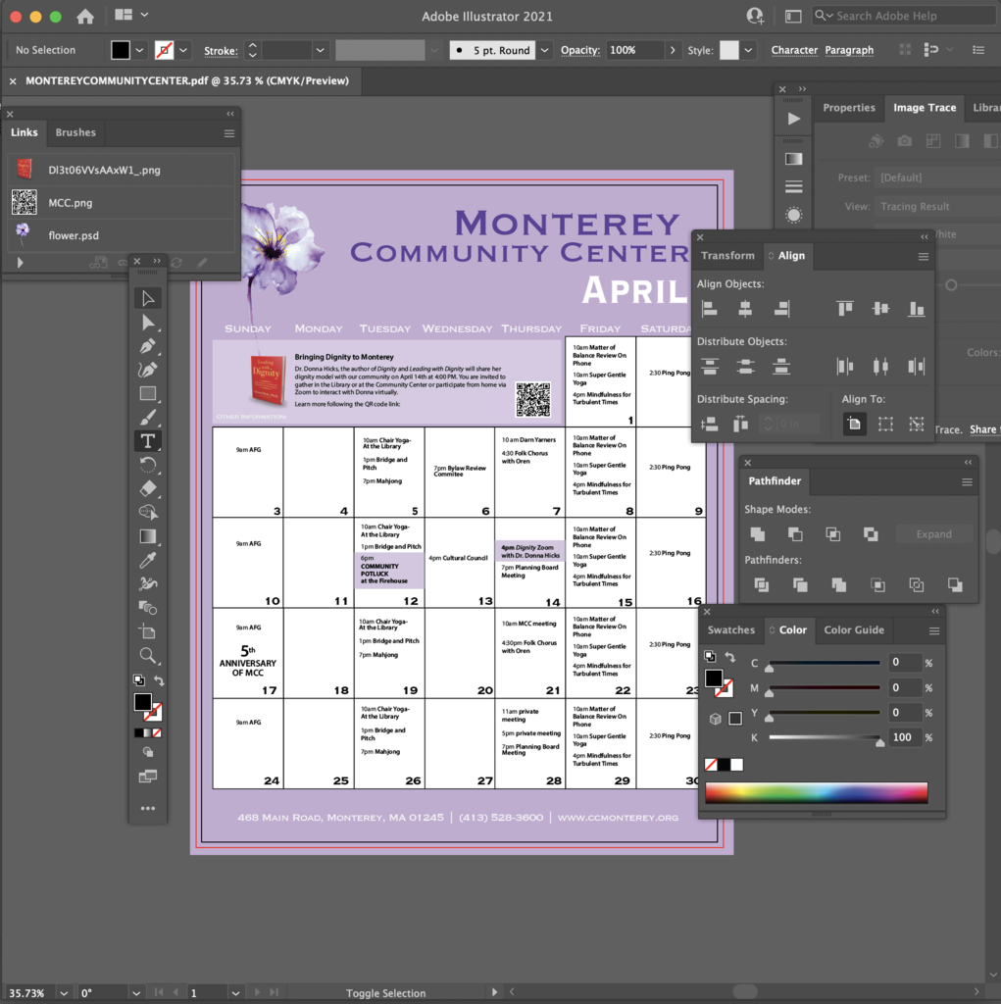
Task: Open the Stroke panel link
Action: point(221,51)
